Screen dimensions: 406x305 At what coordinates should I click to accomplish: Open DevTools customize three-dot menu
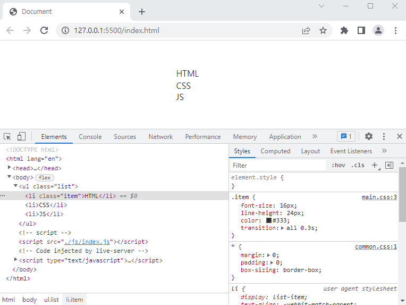coord(384,136)
